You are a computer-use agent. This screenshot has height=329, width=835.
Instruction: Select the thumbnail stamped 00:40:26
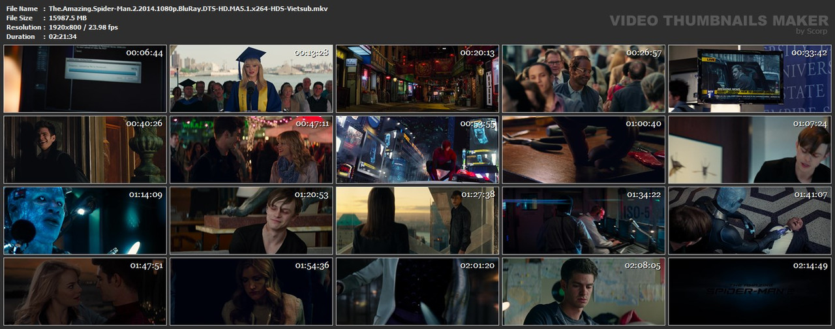[85, 150]
